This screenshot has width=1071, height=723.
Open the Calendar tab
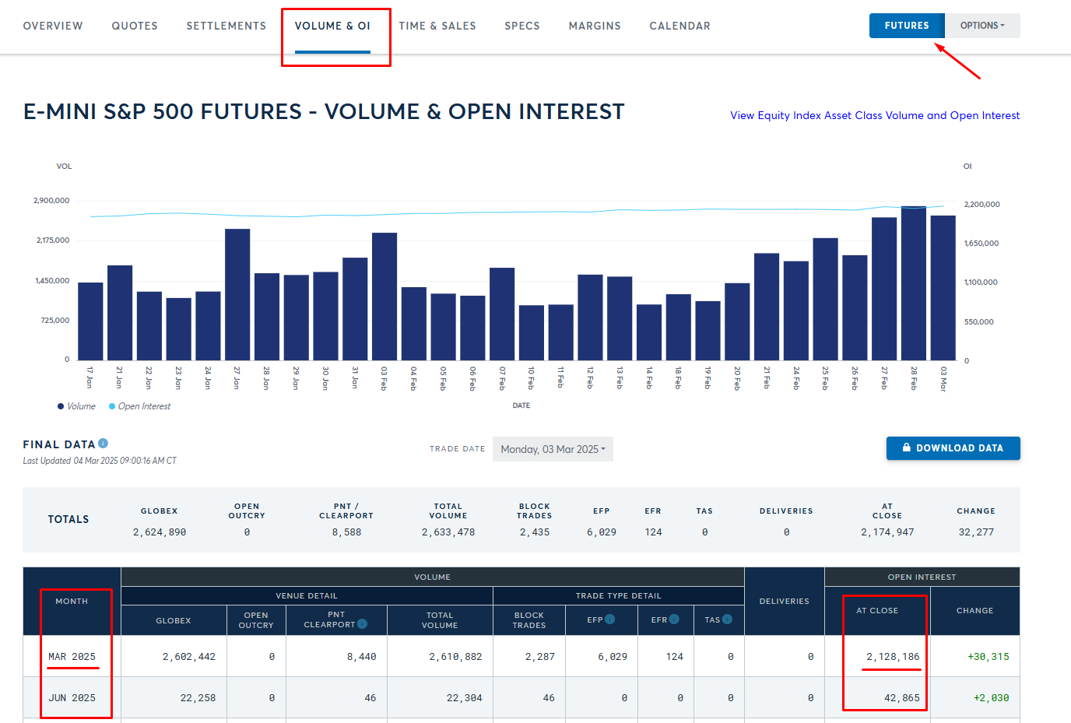tap(680, 26)
